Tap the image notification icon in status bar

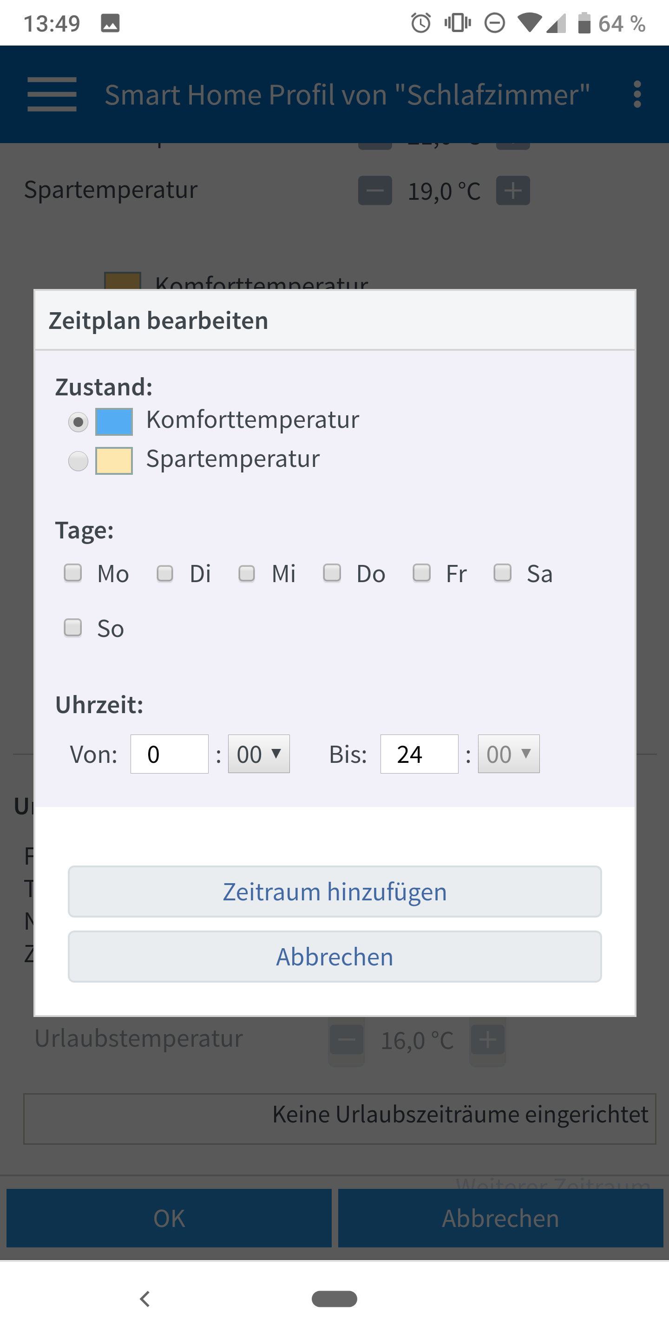pos(110,23)
